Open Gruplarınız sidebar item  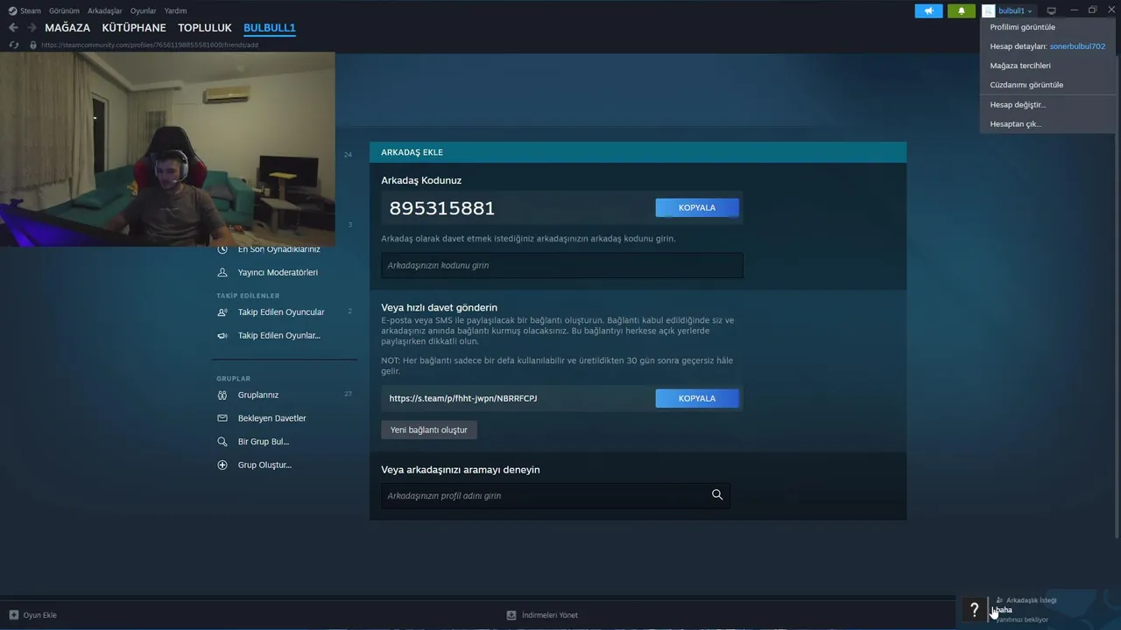click(258, 395)
